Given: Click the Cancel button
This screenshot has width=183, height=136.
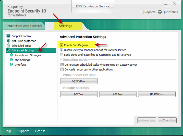Looking at the screenshot, I should 167,120.
